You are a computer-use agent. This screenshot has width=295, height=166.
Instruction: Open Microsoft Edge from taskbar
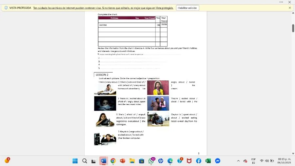point(170,161)
